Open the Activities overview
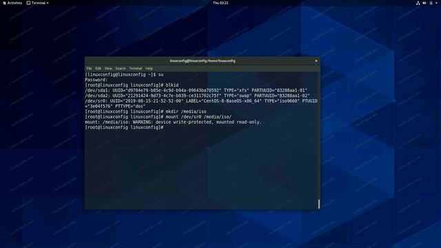Screen dimensions: 441x248 pyautogui.click(x=12, y=3)
